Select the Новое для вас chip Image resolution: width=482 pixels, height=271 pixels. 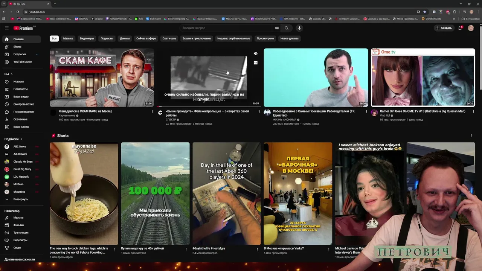coord(290,38)
